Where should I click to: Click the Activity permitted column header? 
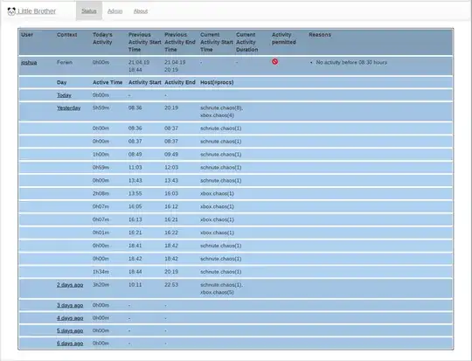(x=283, y=38)
